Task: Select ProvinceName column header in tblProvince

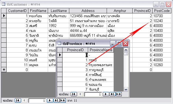Action: click(x=101, y=50)
